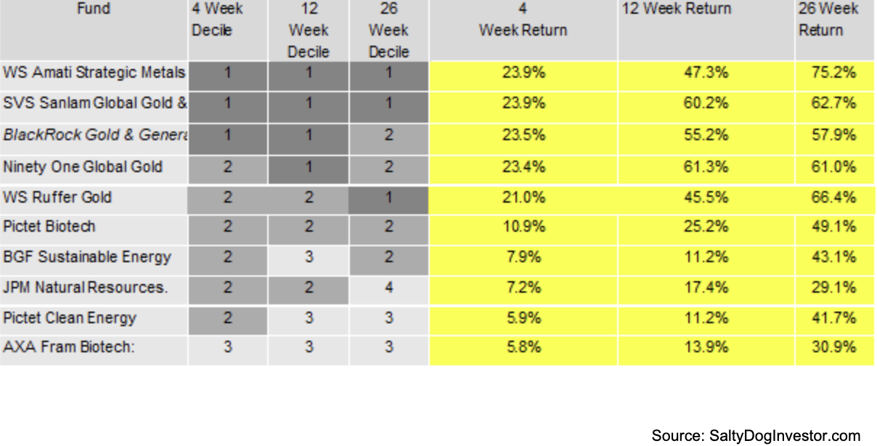Click the 12 Week Return header
The width and height of the screenshot is (877, 446).
pos(676,10)
